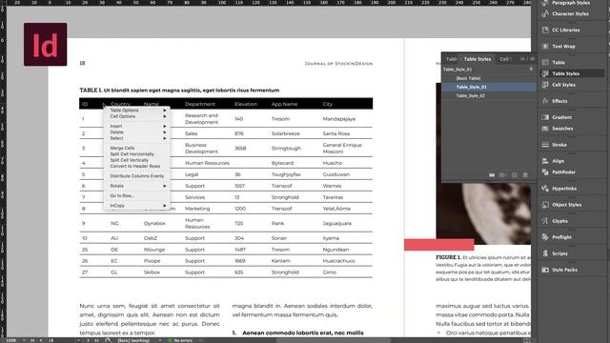The height and width of the screenshot is (343, 610).
Task: Expand the InCopy submenu arrow
Action: (x=165, y=206)
